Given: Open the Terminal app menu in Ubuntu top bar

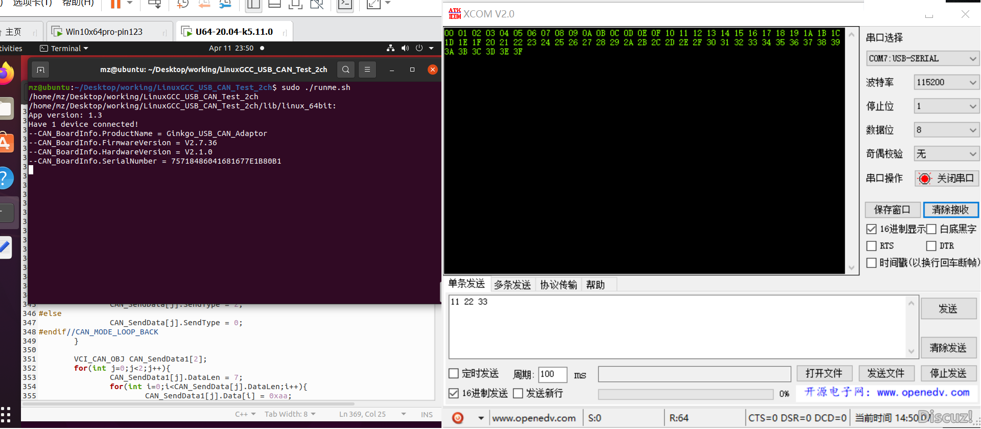Looking at the screenshot, I should [x=64, y=48].
